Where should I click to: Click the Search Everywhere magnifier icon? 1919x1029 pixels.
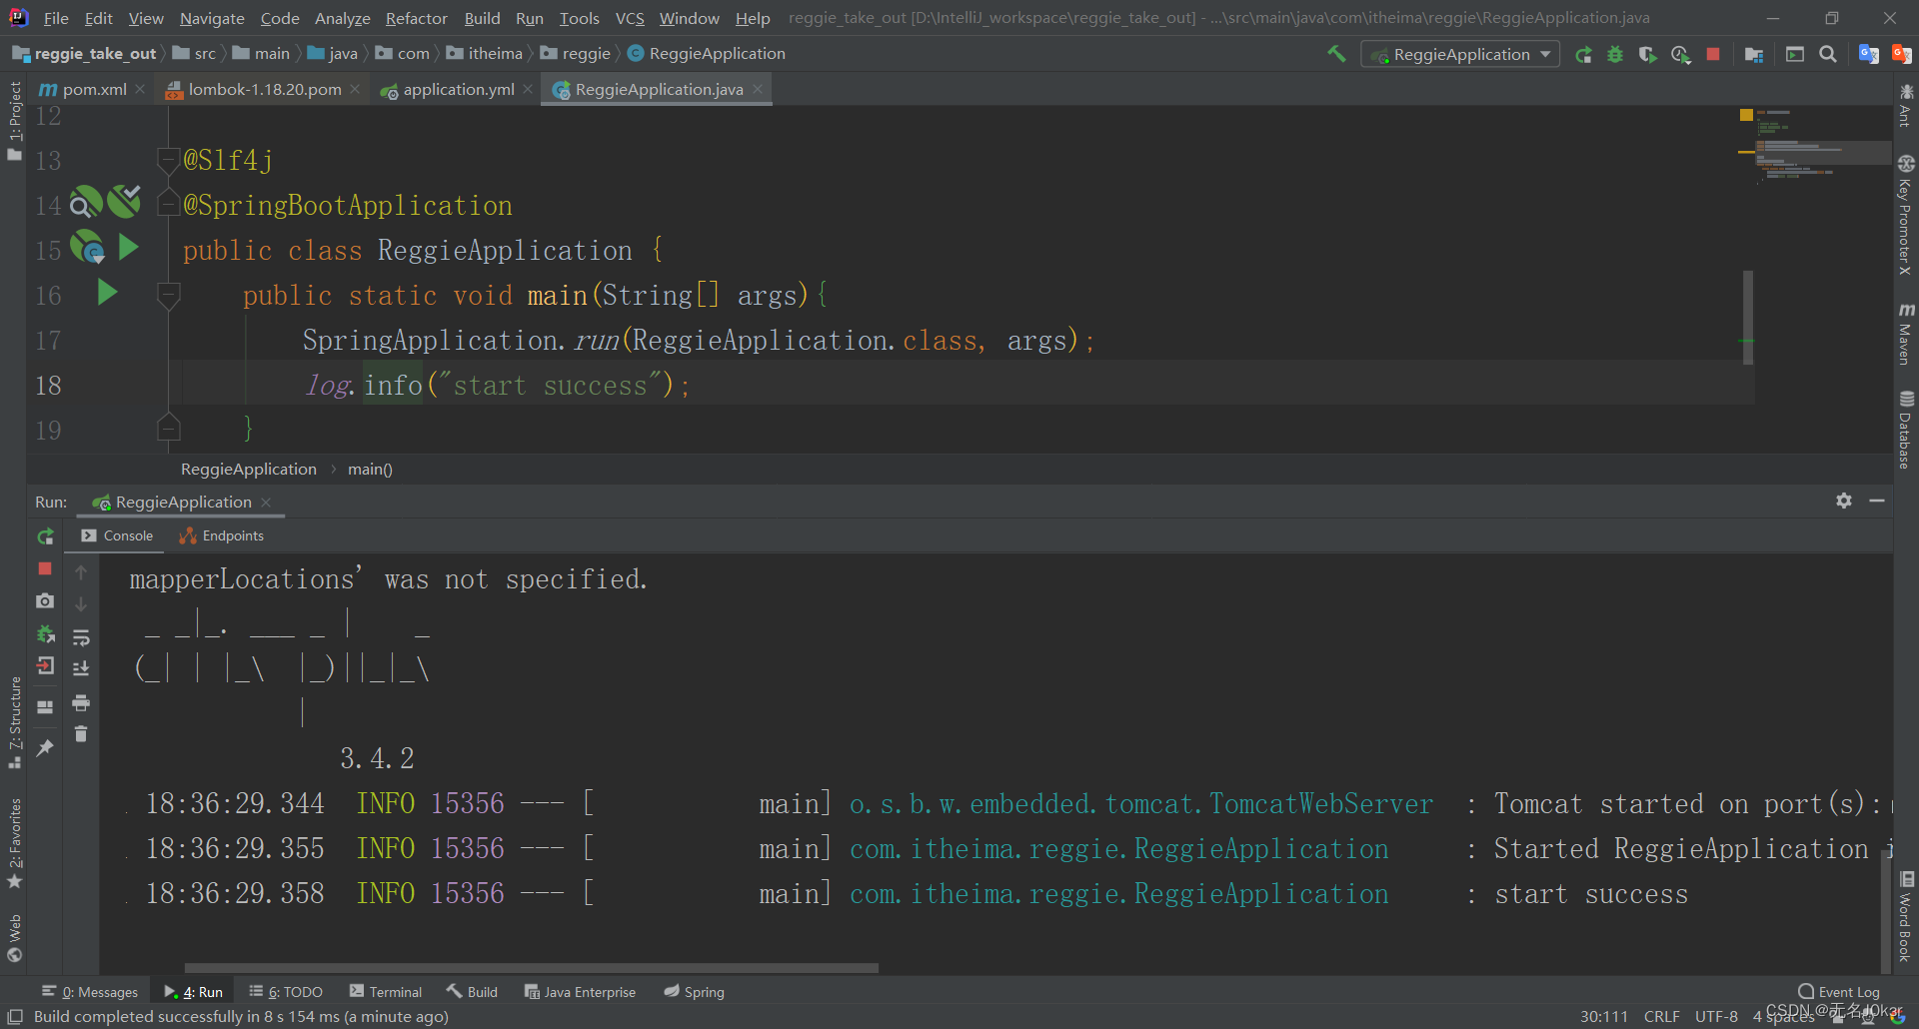pyautogui.click(x=1828, y=54)
